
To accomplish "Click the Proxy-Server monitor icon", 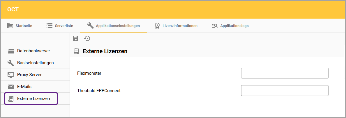I will coord(11,75).
